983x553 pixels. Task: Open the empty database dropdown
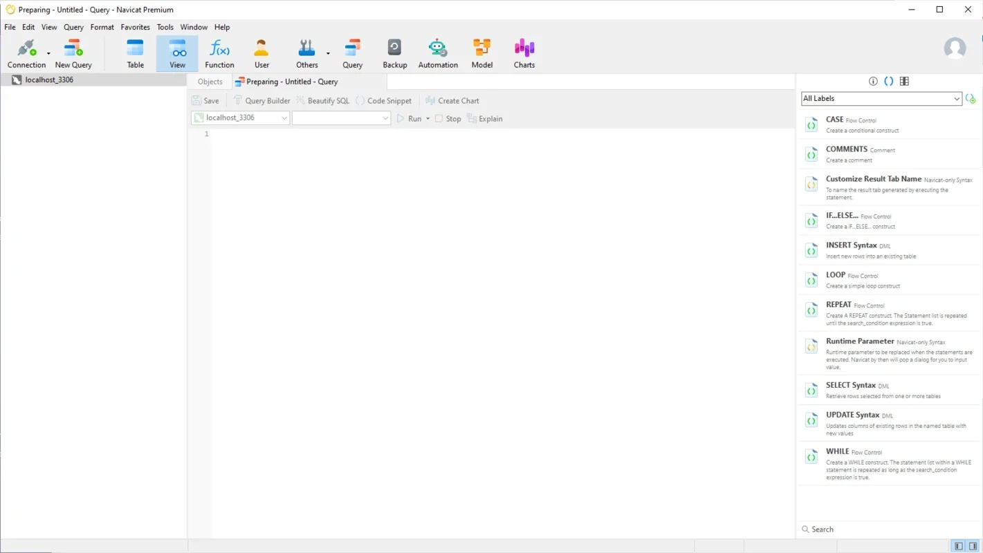(342, 118)
